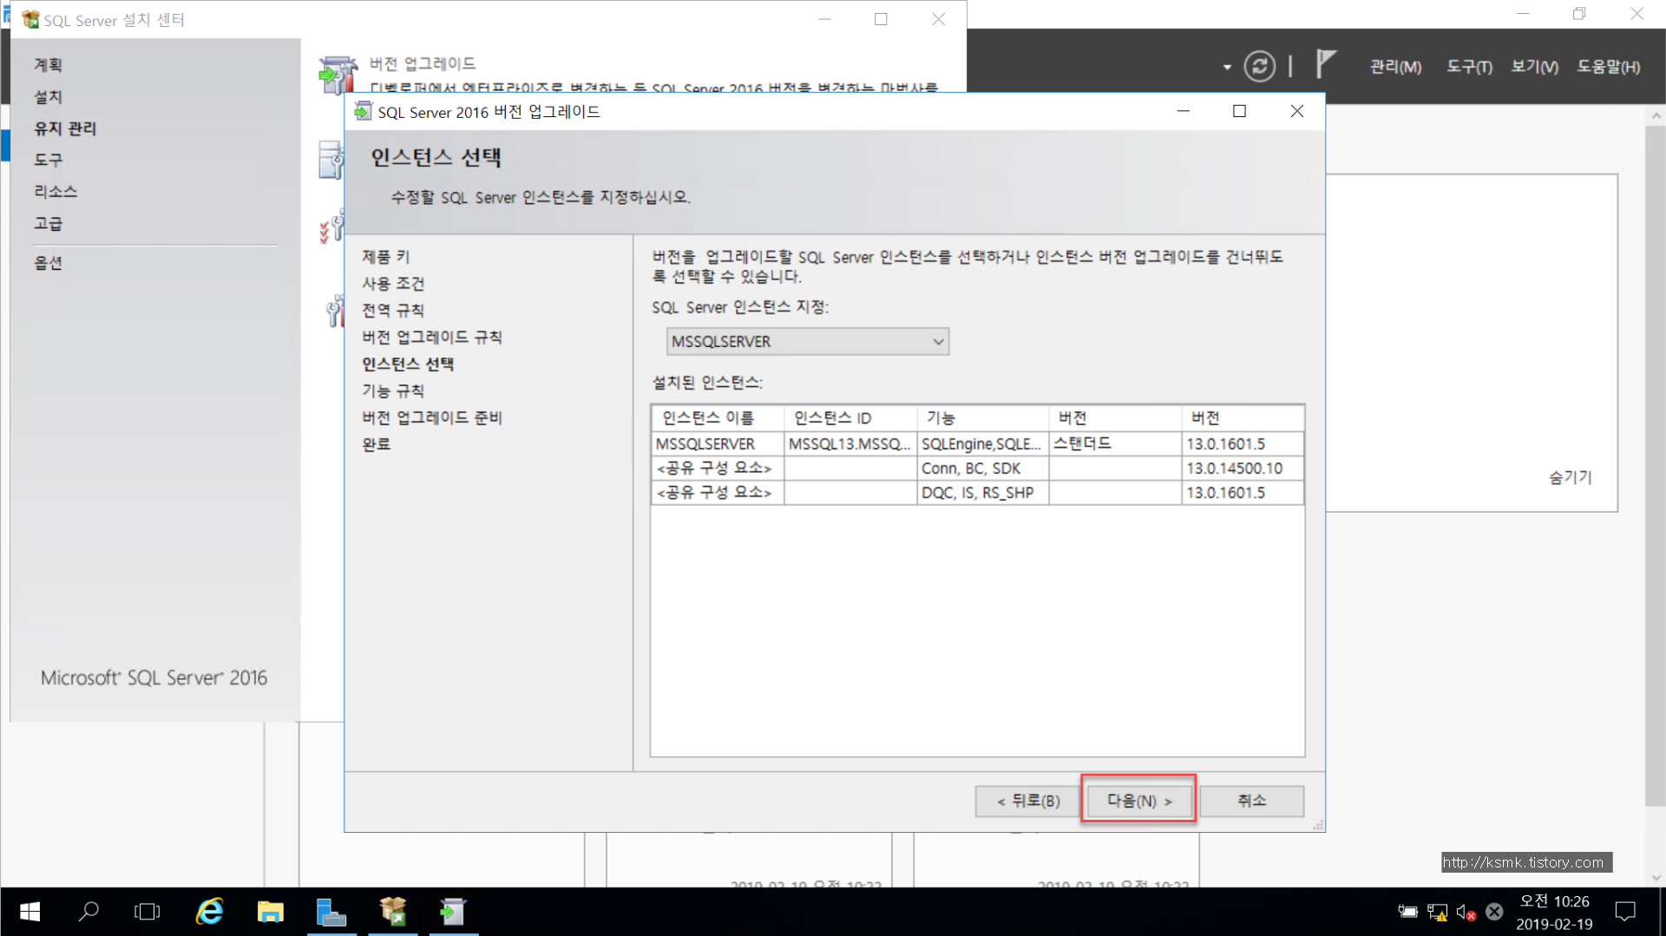This screenshot has width=1666, height=936.
Task: Click the battery/power tray icon
Action: coord(1407,912)
